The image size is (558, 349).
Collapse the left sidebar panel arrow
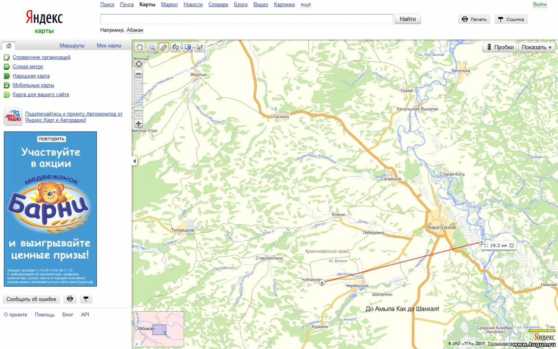tap(134, 161)
